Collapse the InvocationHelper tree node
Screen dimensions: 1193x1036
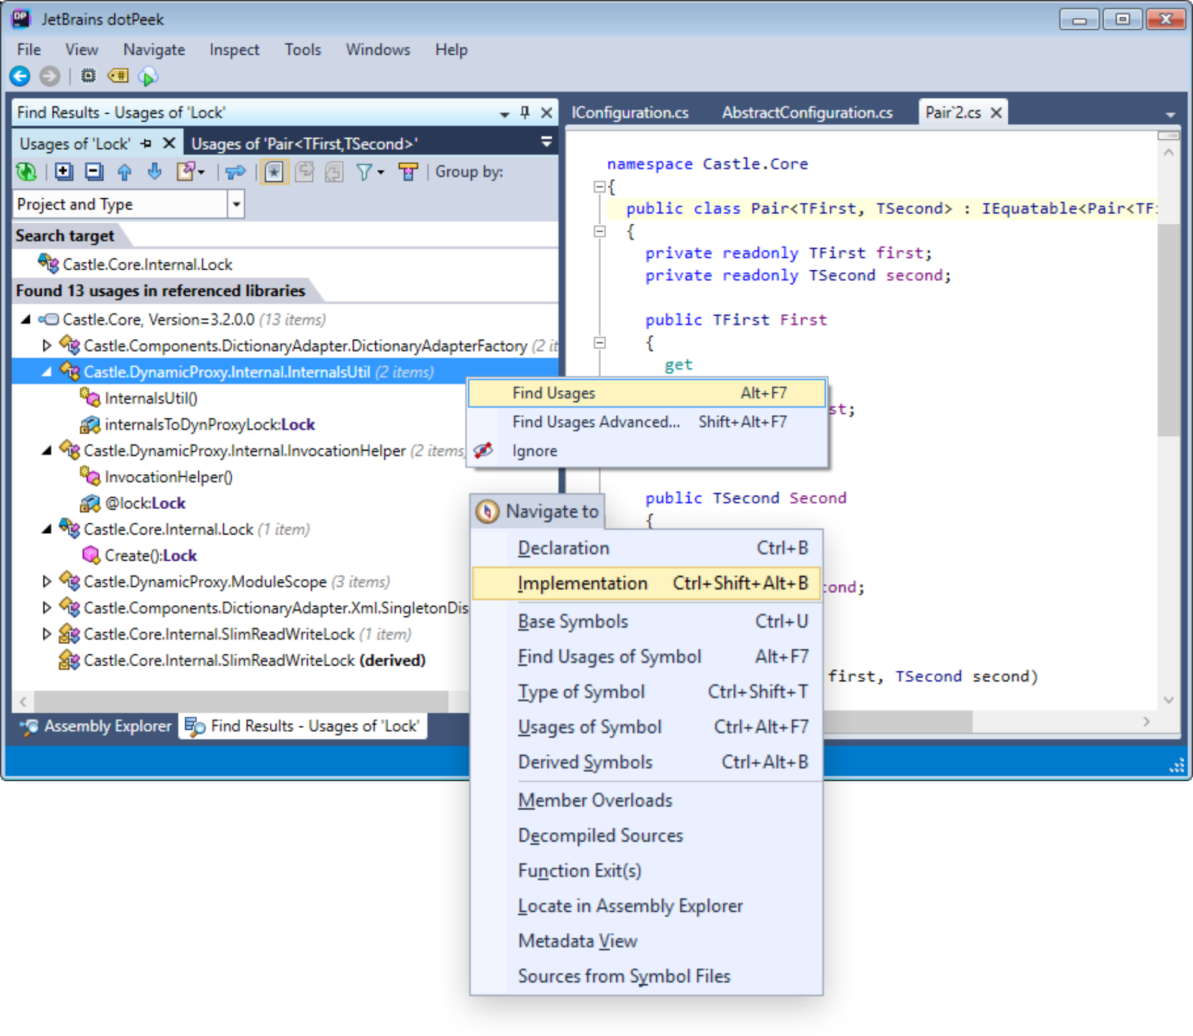[x=47, y=451]
